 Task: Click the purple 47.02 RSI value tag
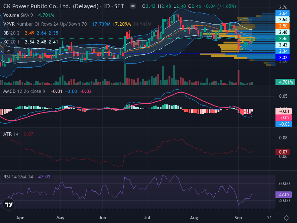pos(284,194)
